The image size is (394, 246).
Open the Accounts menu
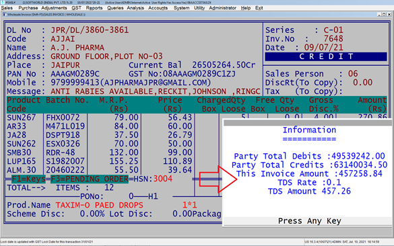click(158, 8)
